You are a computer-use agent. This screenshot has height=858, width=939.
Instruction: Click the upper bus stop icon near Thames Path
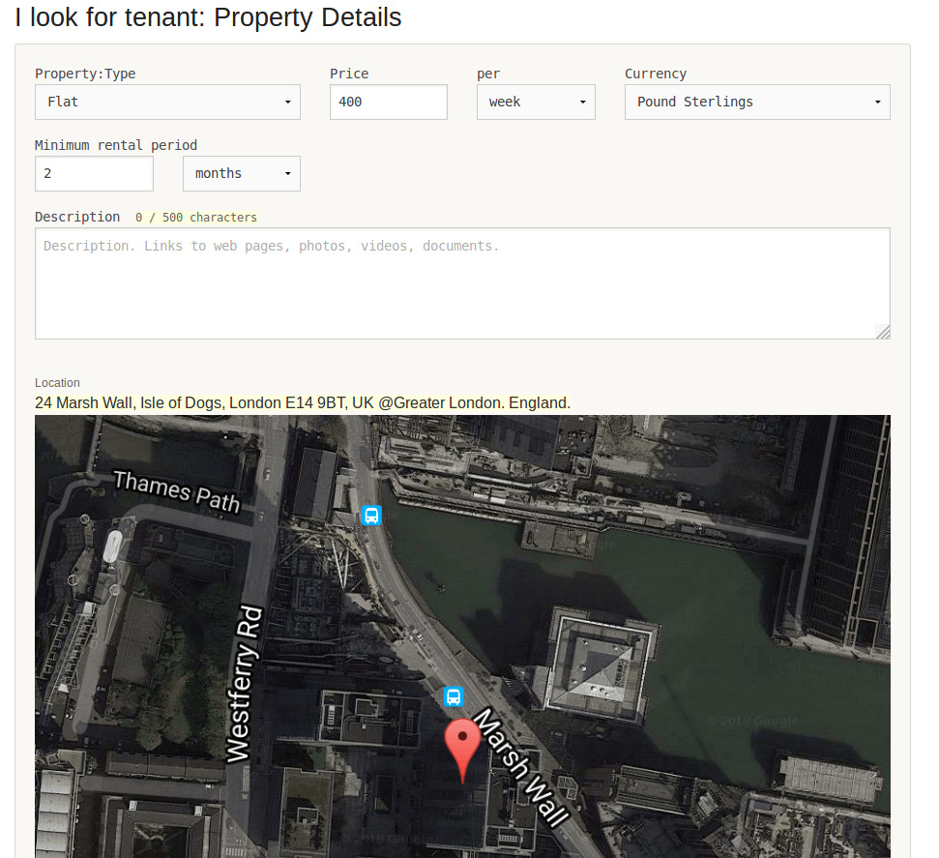point(371,516)
